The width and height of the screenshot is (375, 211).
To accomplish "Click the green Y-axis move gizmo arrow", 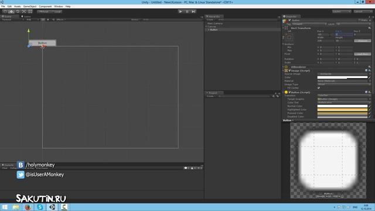I will click(x=29, y=31).
